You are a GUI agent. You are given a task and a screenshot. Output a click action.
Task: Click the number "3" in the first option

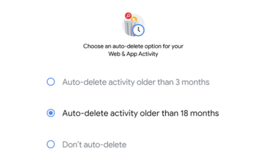(178, 82)
